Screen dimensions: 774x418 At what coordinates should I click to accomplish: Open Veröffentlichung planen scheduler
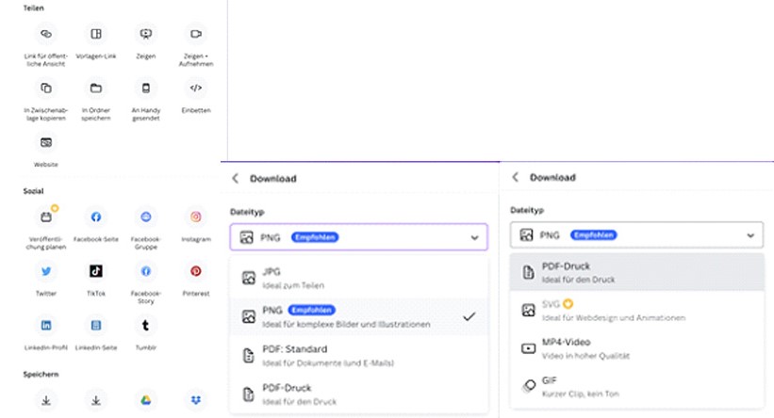tap(46, 217)
